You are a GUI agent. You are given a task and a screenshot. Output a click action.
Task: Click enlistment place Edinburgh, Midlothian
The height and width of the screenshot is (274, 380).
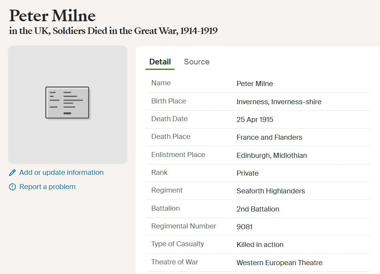pos(272,156)
